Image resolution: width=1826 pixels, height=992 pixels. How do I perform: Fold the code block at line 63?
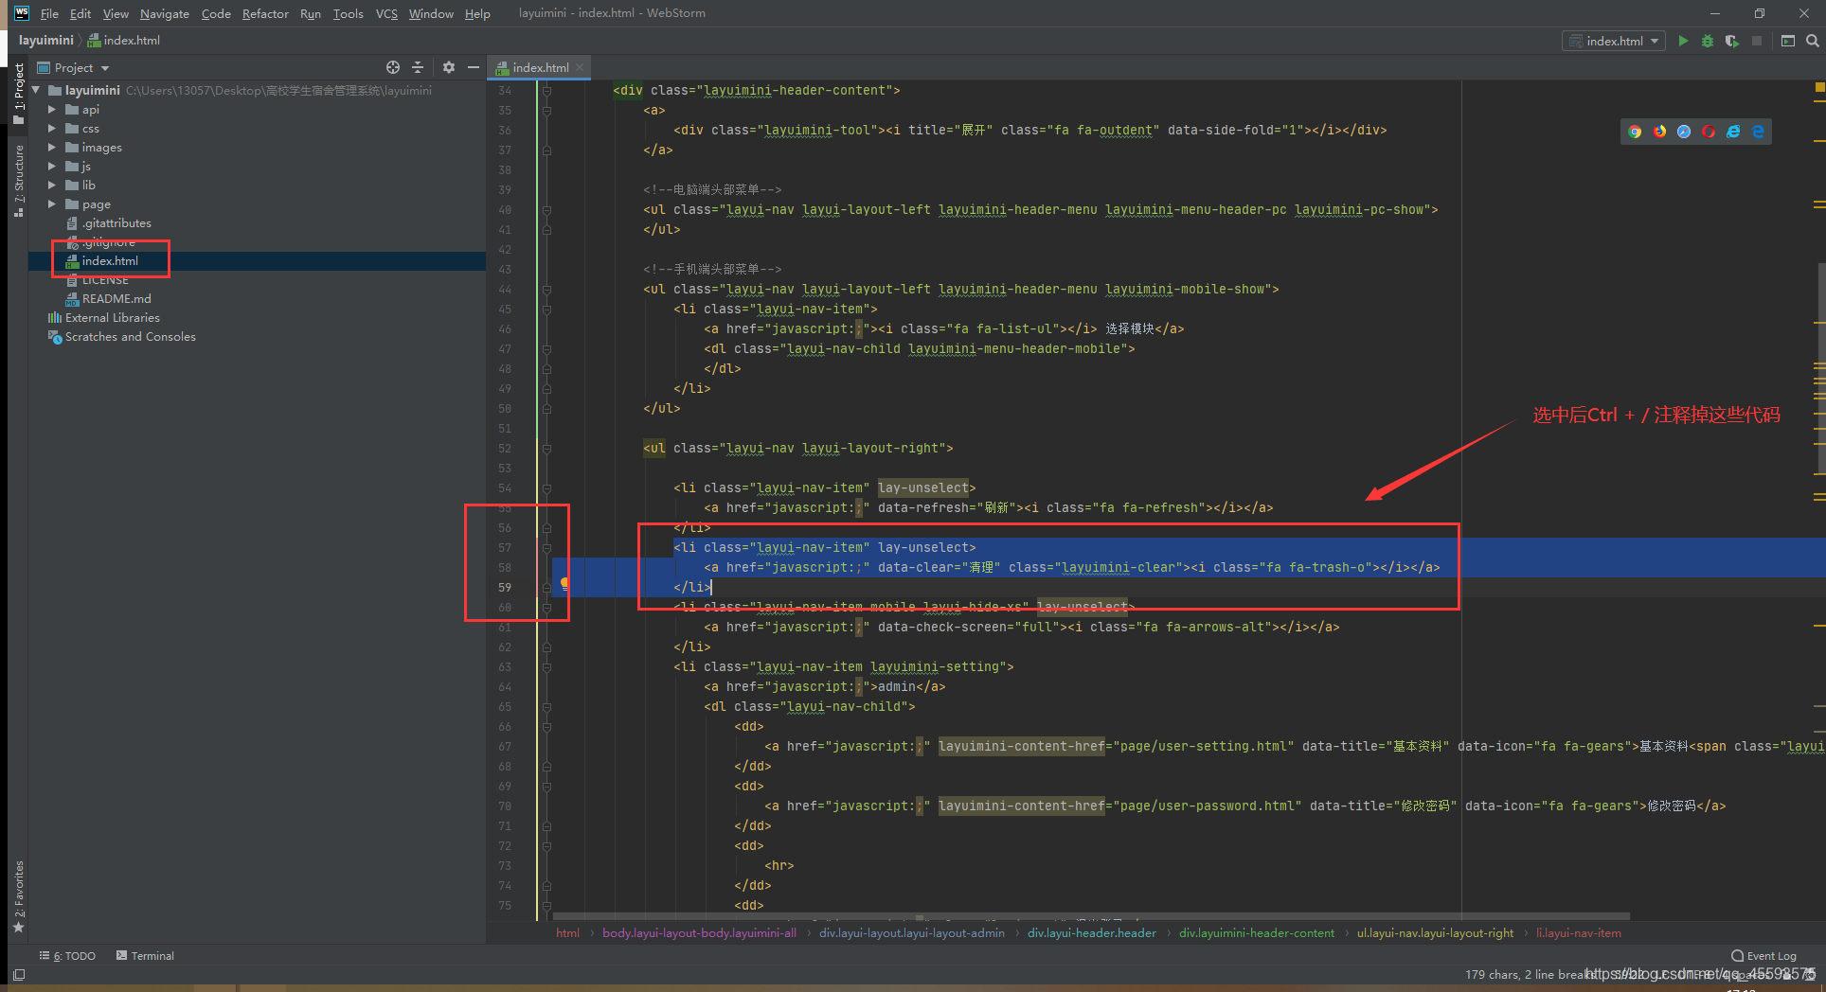(546, 667)
